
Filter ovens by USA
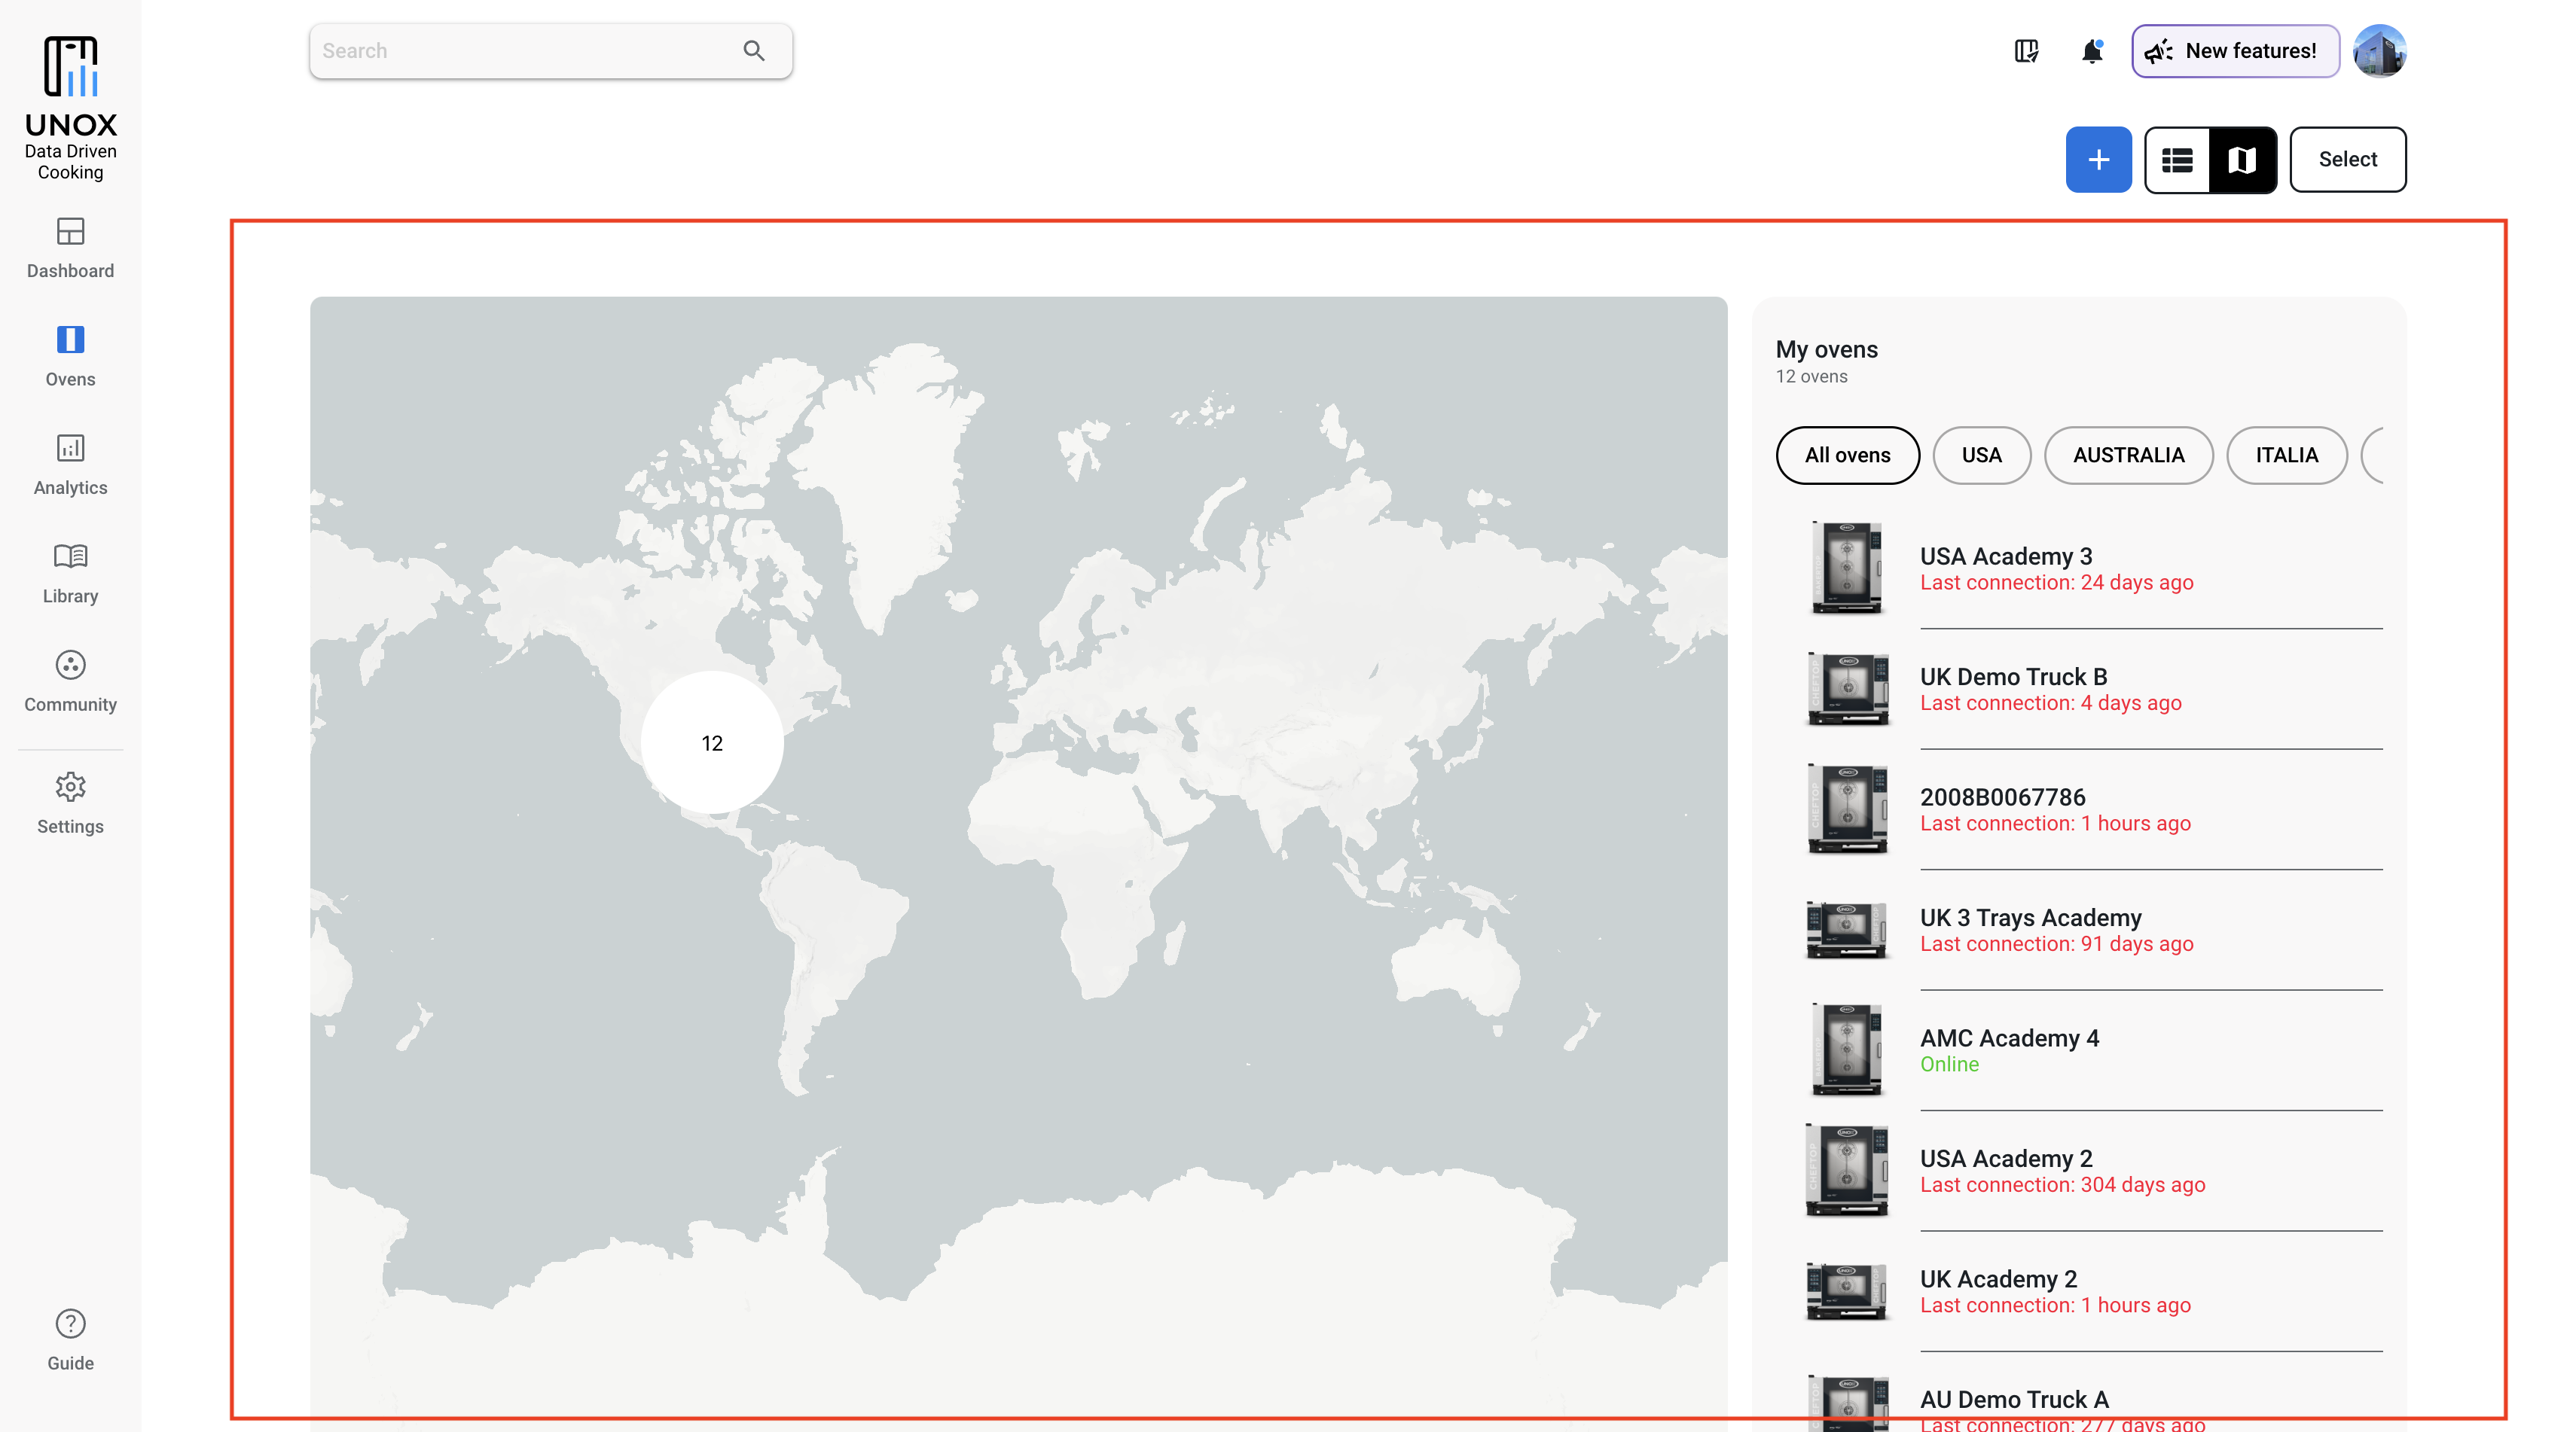(x=1981, y=455)
